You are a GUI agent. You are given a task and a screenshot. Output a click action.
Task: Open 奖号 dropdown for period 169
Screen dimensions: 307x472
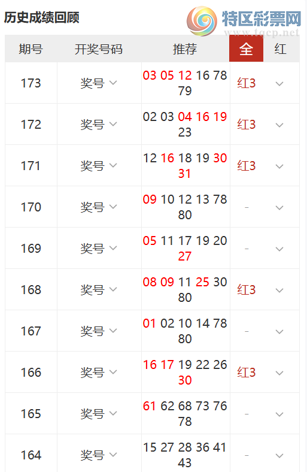[99, 248]
